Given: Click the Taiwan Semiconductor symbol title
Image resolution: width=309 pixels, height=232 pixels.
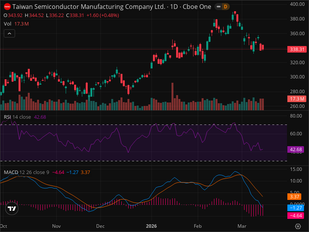Looking at the screenshot, I should [x=112, y=7].
